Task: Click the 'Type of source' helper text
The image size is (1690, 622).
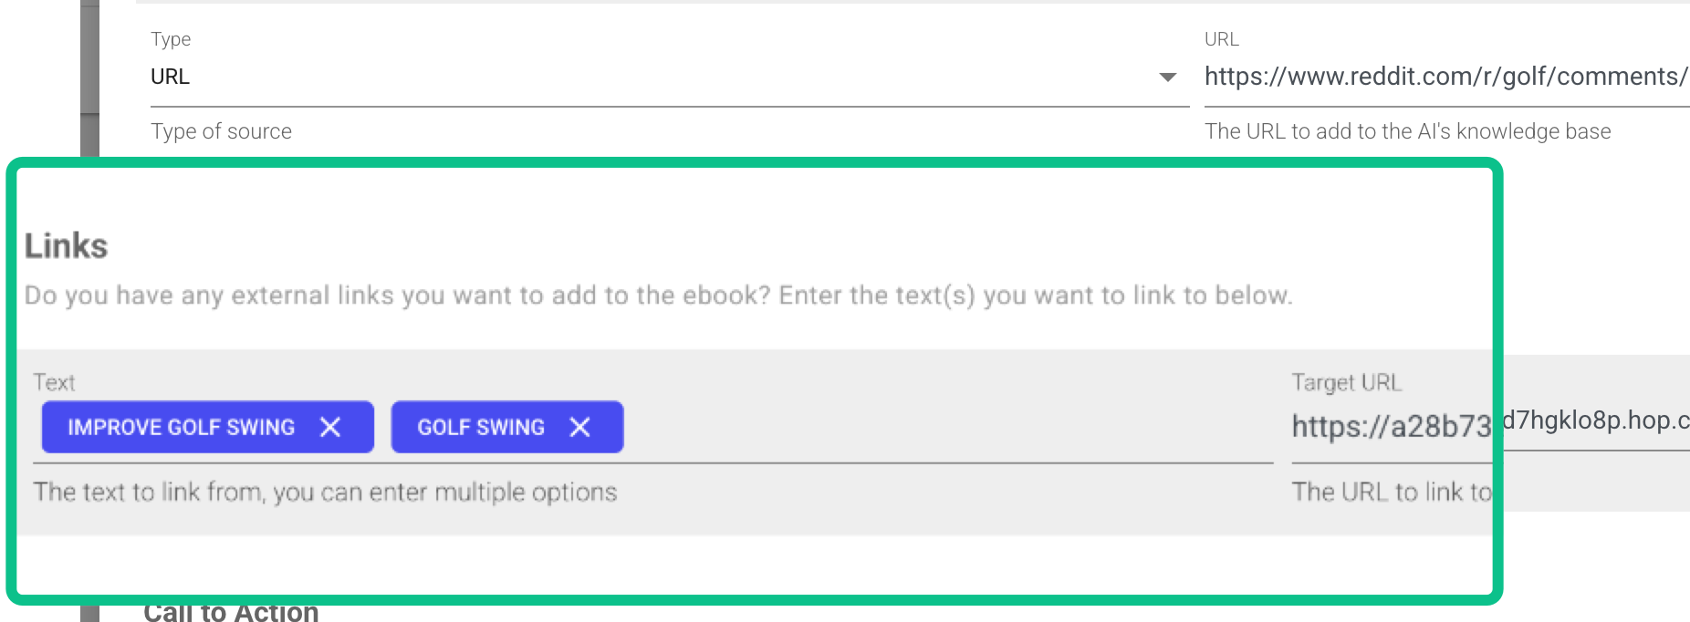Action: tap(221, 131)
